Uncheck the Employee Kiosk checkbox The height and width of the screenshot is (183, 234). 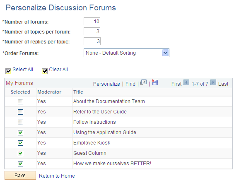tap(20, 143)
